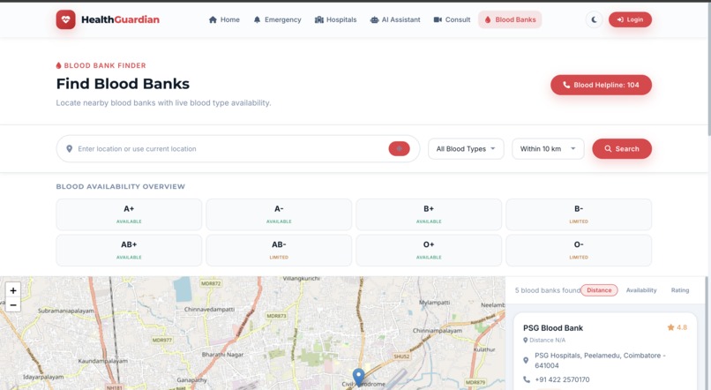711x390 pixels.
Task: Click the blood drop icon in nav
Action: click(488, 20)
